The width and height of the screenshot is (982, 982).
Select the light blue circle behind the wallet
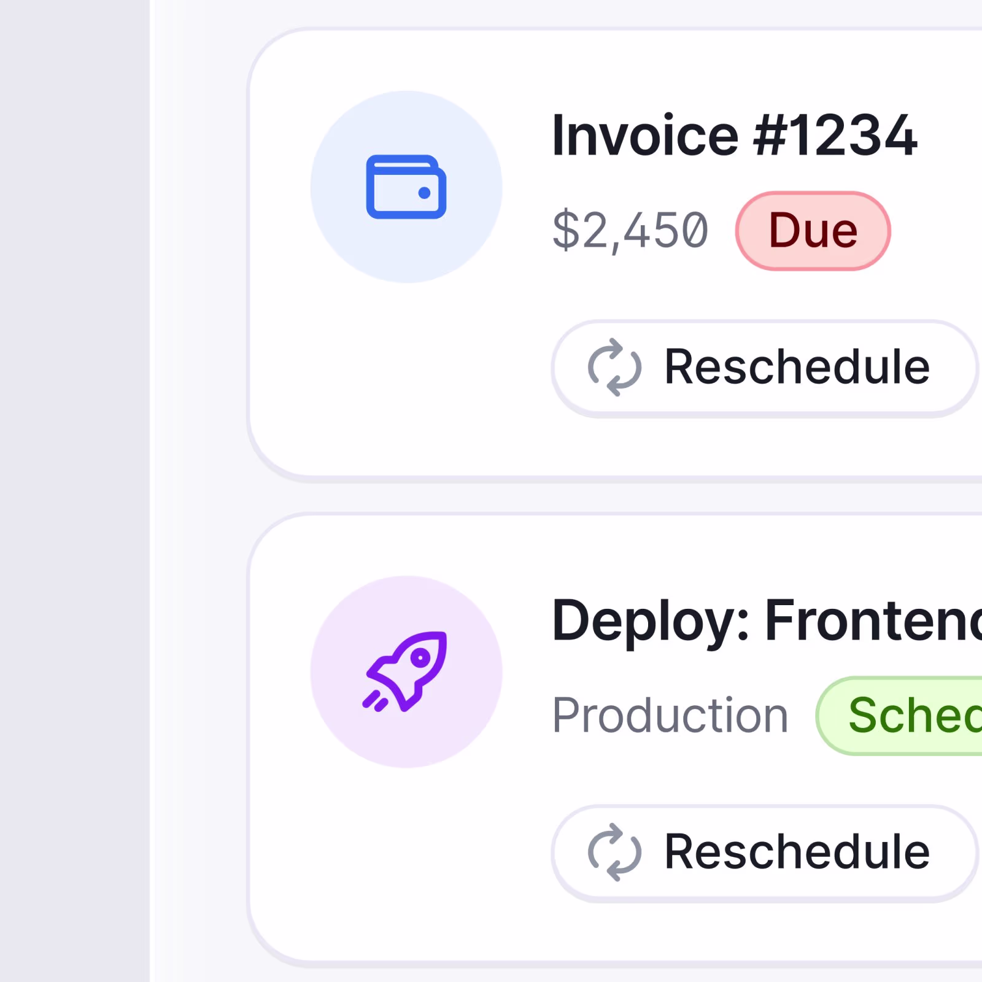click(x=406, y=187)
